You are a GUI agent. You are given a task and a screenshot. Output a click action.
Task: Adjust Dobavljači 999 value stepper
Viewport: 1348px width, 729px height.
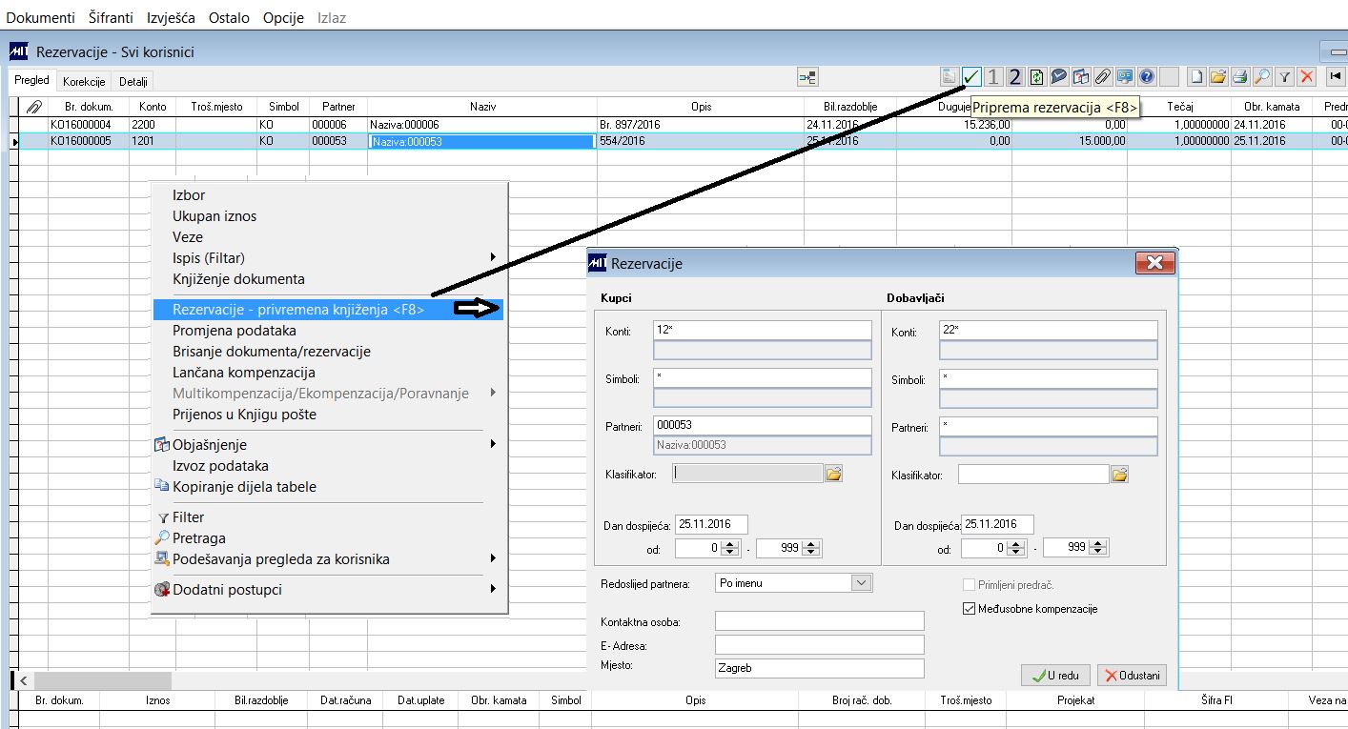click(x=1098, y=548)
